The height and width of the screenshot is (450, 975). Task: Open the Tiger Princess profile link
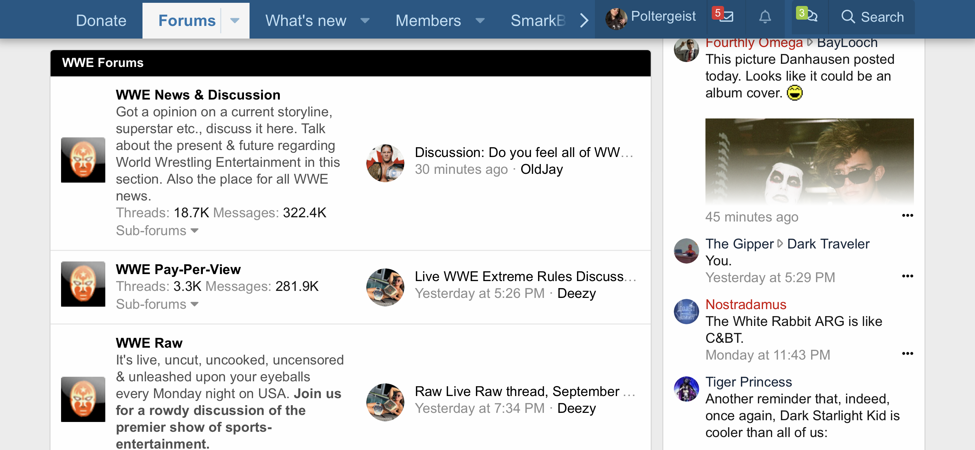click(748, 382)
